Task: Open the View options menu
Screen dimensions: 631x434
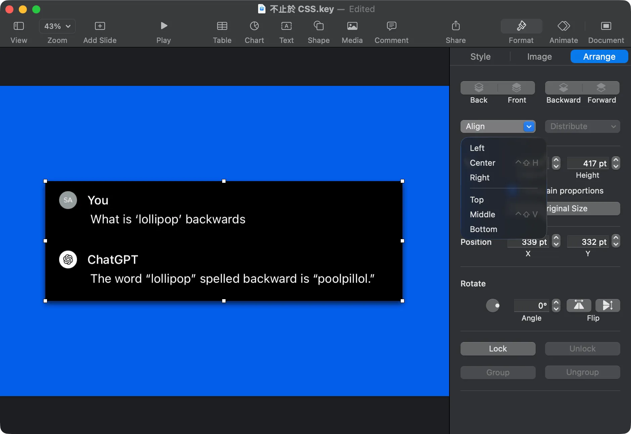Action: coord(19,26)
